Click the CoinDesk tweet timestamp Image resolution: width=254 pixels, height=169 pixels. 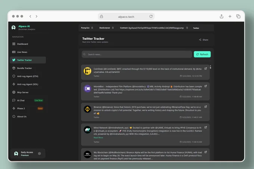(x=191, y=76)
